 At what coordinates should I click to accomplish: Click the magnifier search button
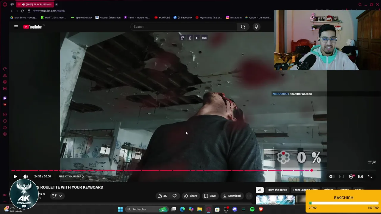coord(243,27)
